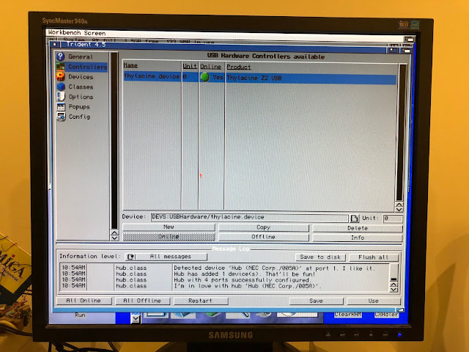Select Config in the sidebar list

[79, 117]
